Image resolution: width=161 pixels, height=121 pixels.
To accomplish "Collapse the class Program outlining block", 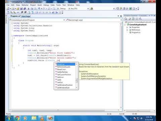I will [x=12, y=41].
